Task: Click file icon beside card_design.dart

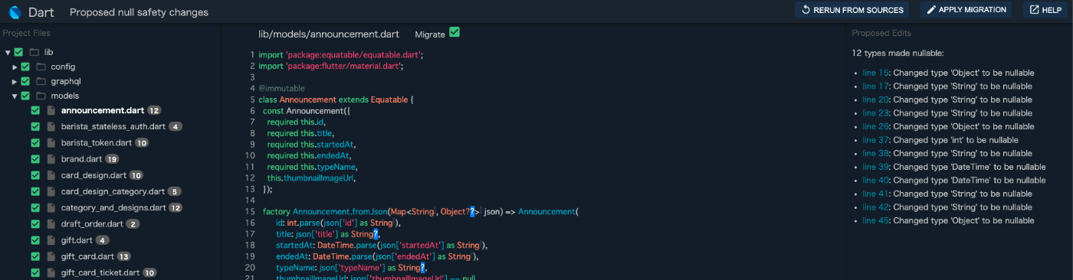Action: (51, 175)
